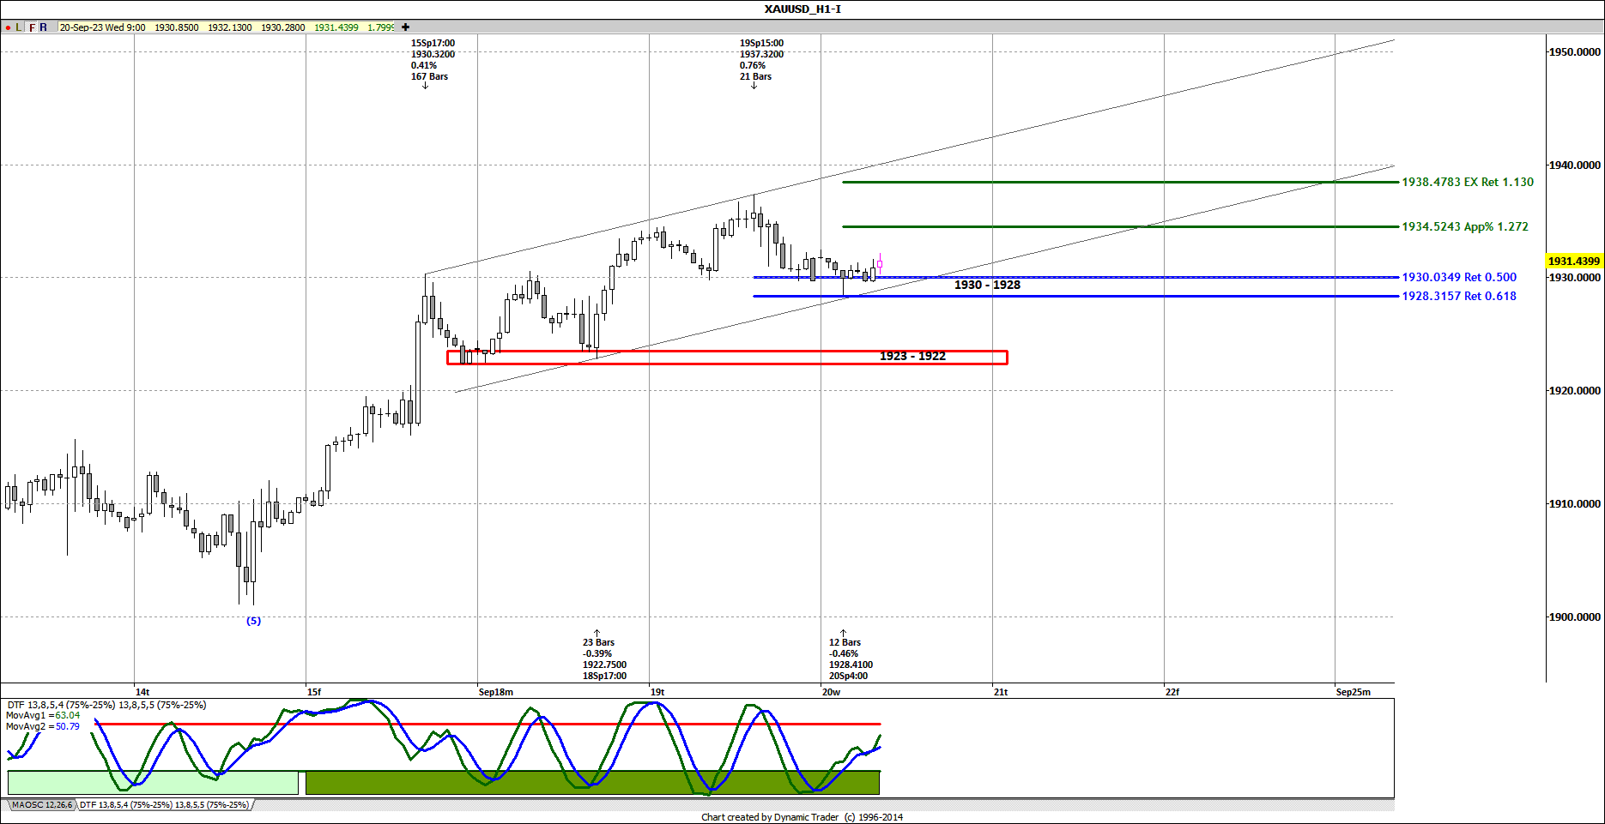Click the yellow 1931.4399 current price marker

(x=1572, y=261)
